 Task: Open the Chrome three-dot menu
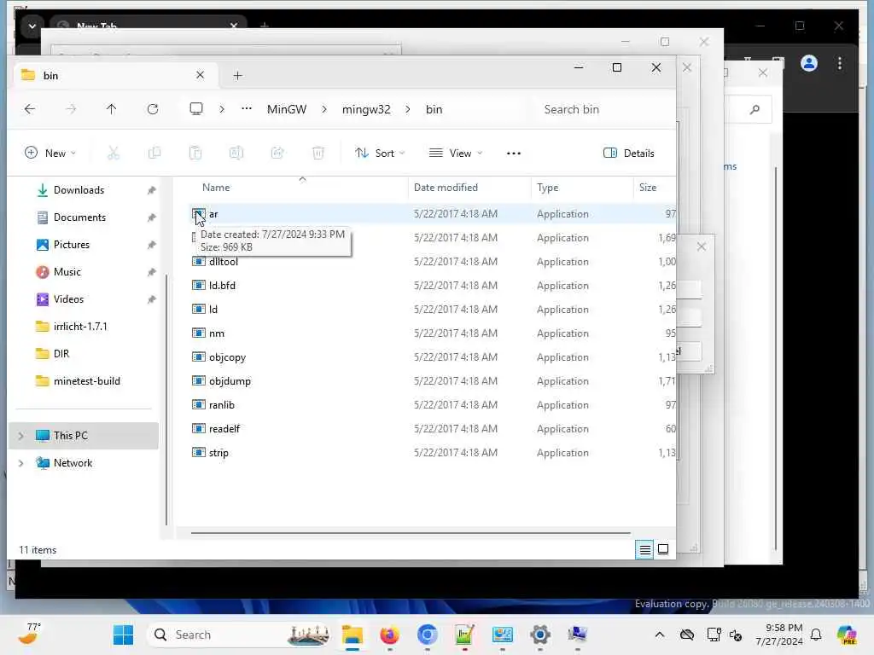pyautogui.click(x=840, y=63)
